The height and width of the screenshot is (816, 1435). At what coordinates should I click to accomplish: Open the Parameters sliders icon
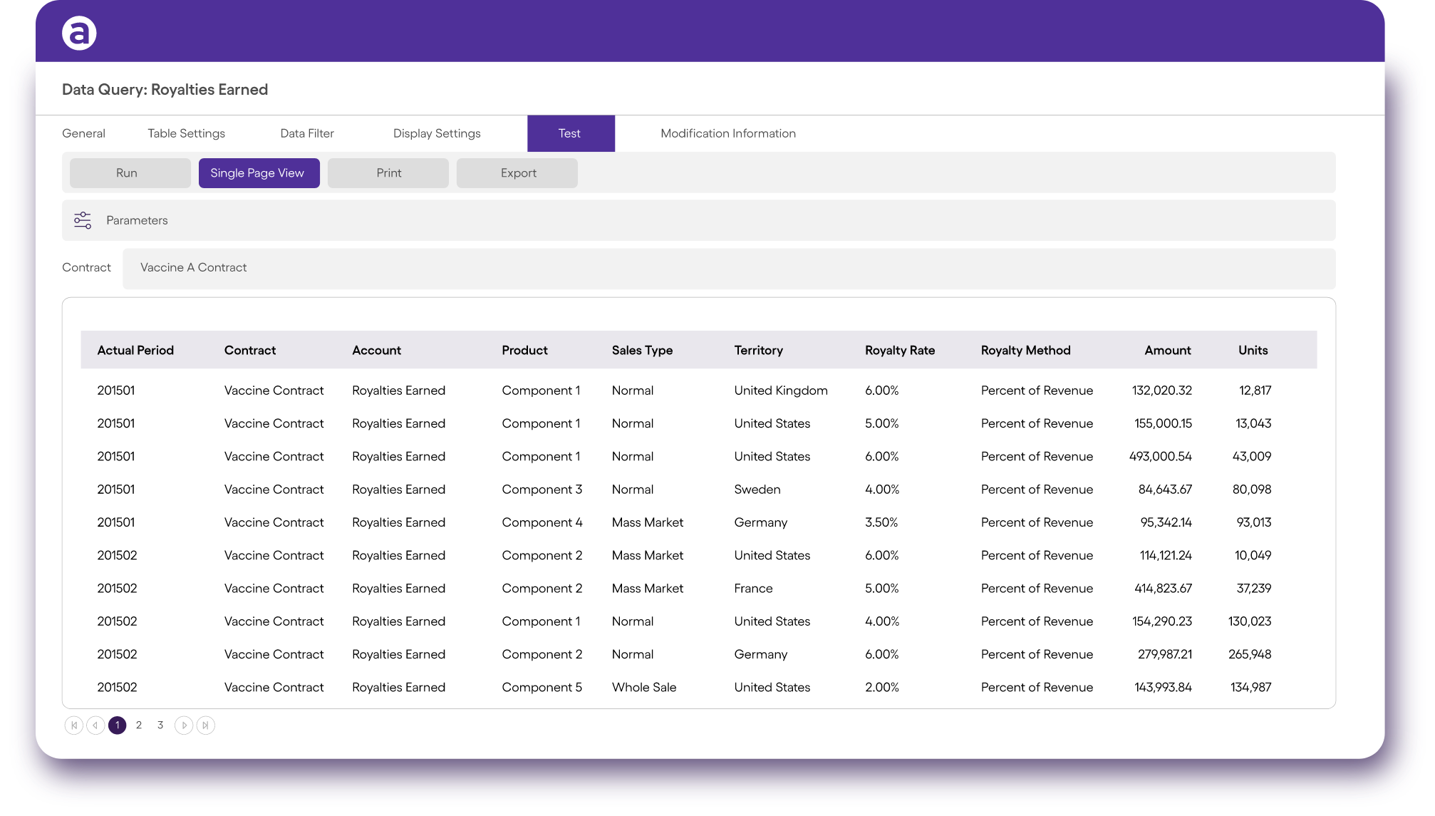[83, 220]
